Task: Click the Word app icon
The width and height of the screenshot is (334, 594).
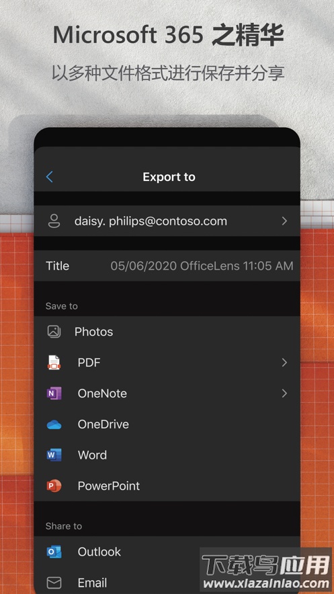Action: 54,455
